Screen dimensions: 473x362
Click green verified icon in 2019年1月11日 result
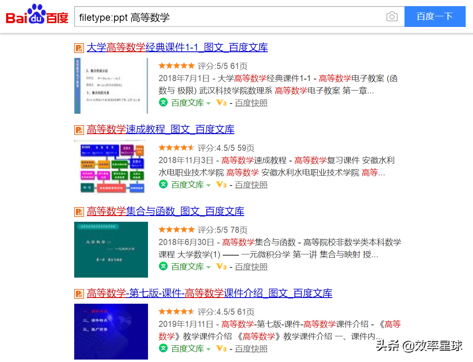pyautogui.click(x=163, y=348)
